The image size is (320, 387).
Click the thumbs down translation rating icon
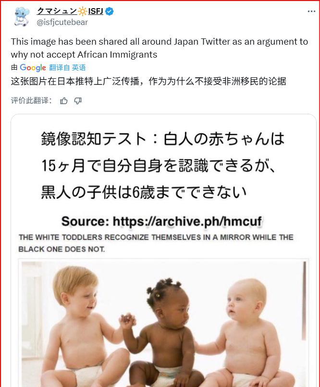(78, 101)
